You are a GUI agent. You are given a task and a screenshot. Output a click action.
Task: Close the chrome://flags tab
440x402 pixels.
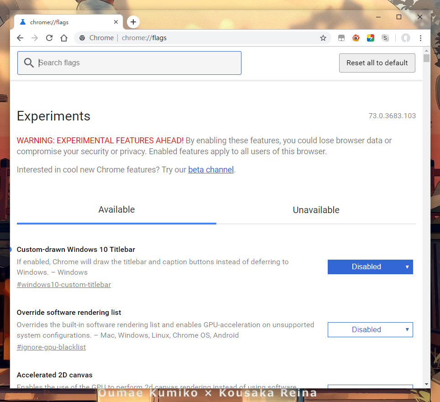click(x=116, y=22)
